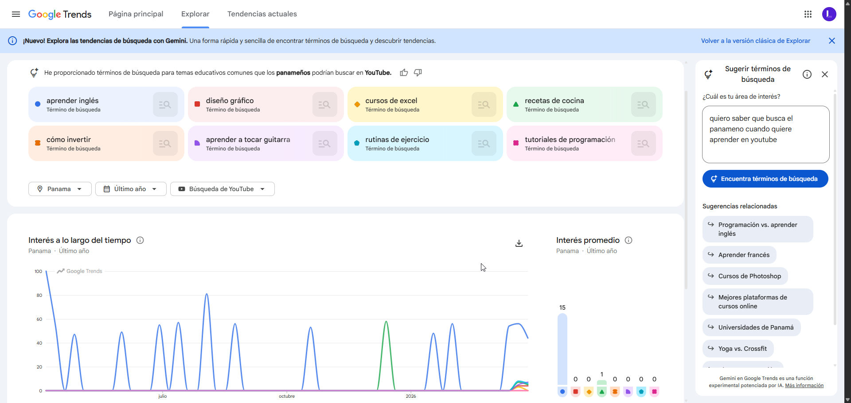Viewport: 851px width, 403px height.
Task: Click the green triangle swatch under the average bars
Action: [x=602, y=391]
